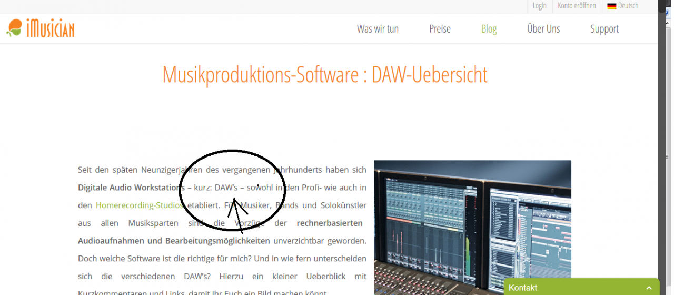
Task: Click the bold text rechnerbasierten
Action: tap(330, 223)
